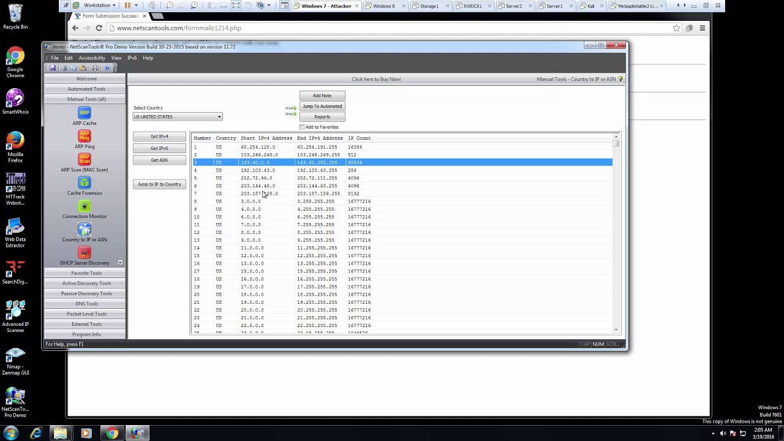Open SmartWhois desktop shortcut
The width and height of the screenshot is (784, 441).
tap(15, 102)
